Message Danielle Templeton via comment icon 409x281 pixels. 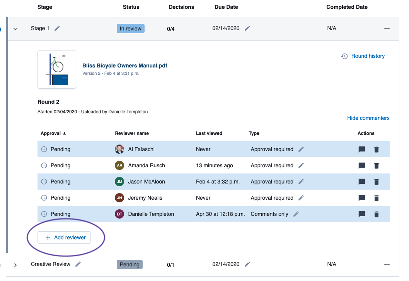point(362,214)
